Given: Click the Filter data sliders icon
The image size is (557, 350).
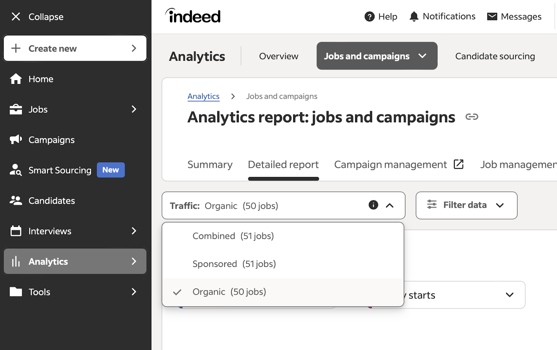Looking at the screenshot, I should (x=432, y=204).
